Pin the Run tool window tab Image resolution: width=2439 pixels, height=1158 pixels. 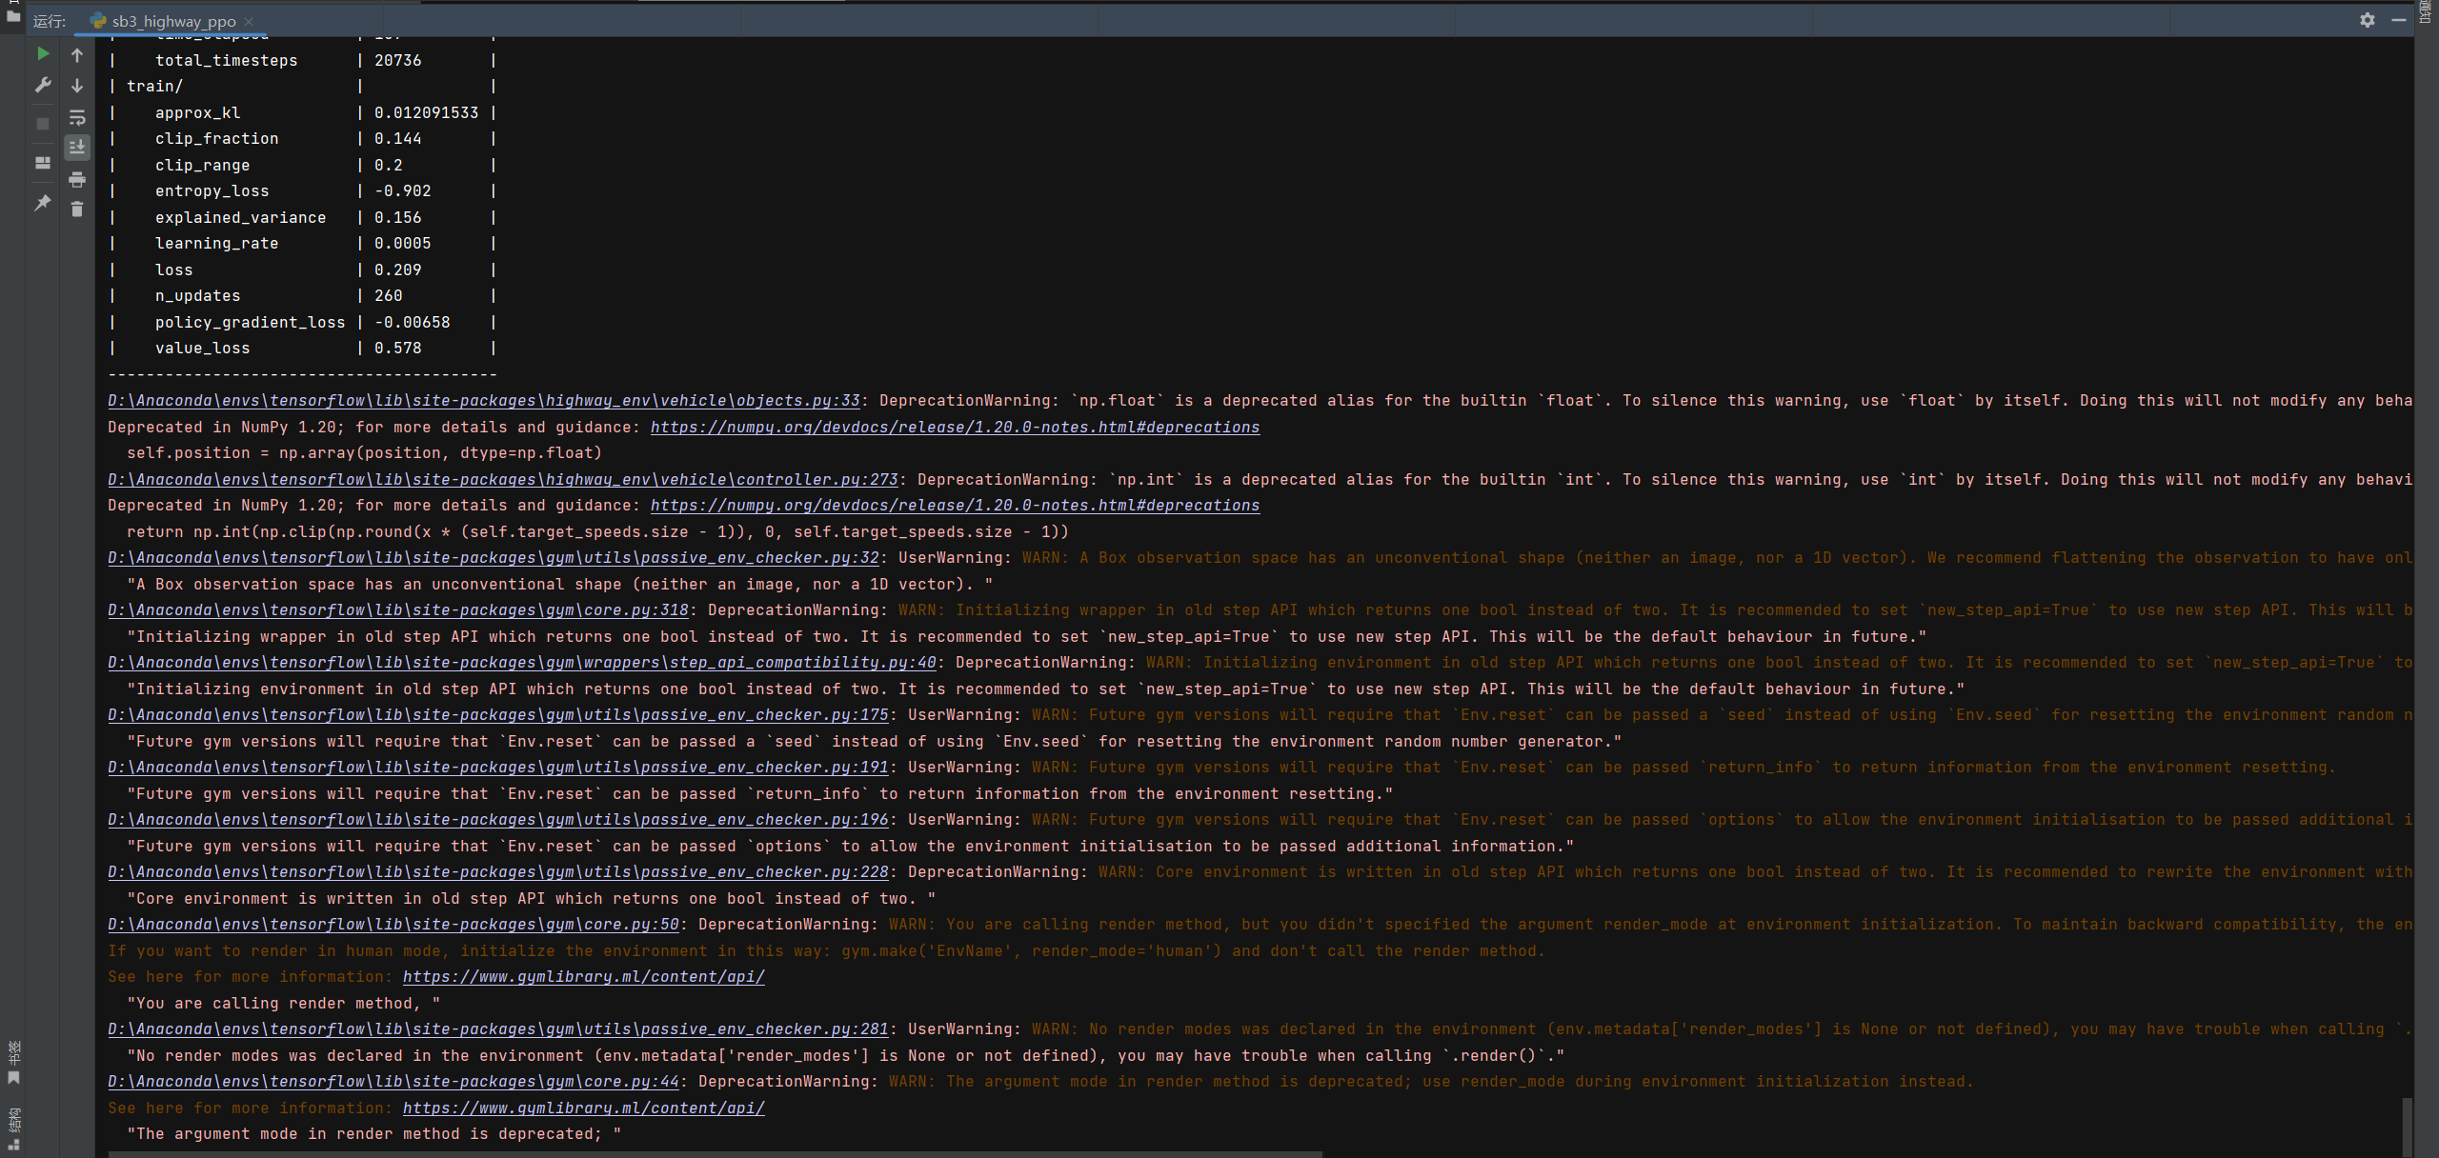coord(42,203)
